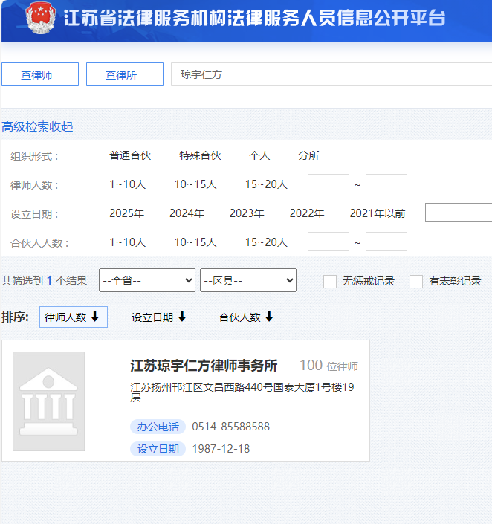Filter organization form by 个人
The width and height of the screenshot is (492, 524).
[x=259, y=155]
